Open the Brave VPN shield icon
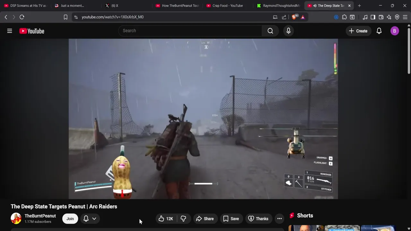The image size is (411, 231). point(397,17)
